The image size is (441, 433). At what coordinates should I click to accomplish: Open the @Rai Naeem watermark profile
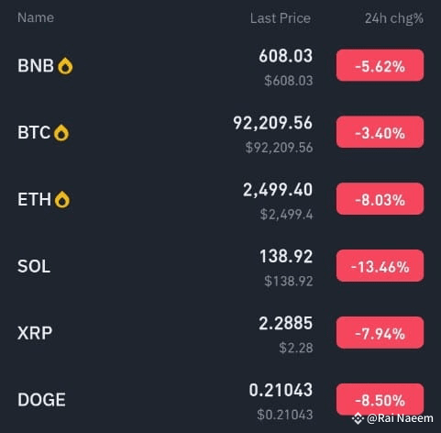(x=400, y=418)
